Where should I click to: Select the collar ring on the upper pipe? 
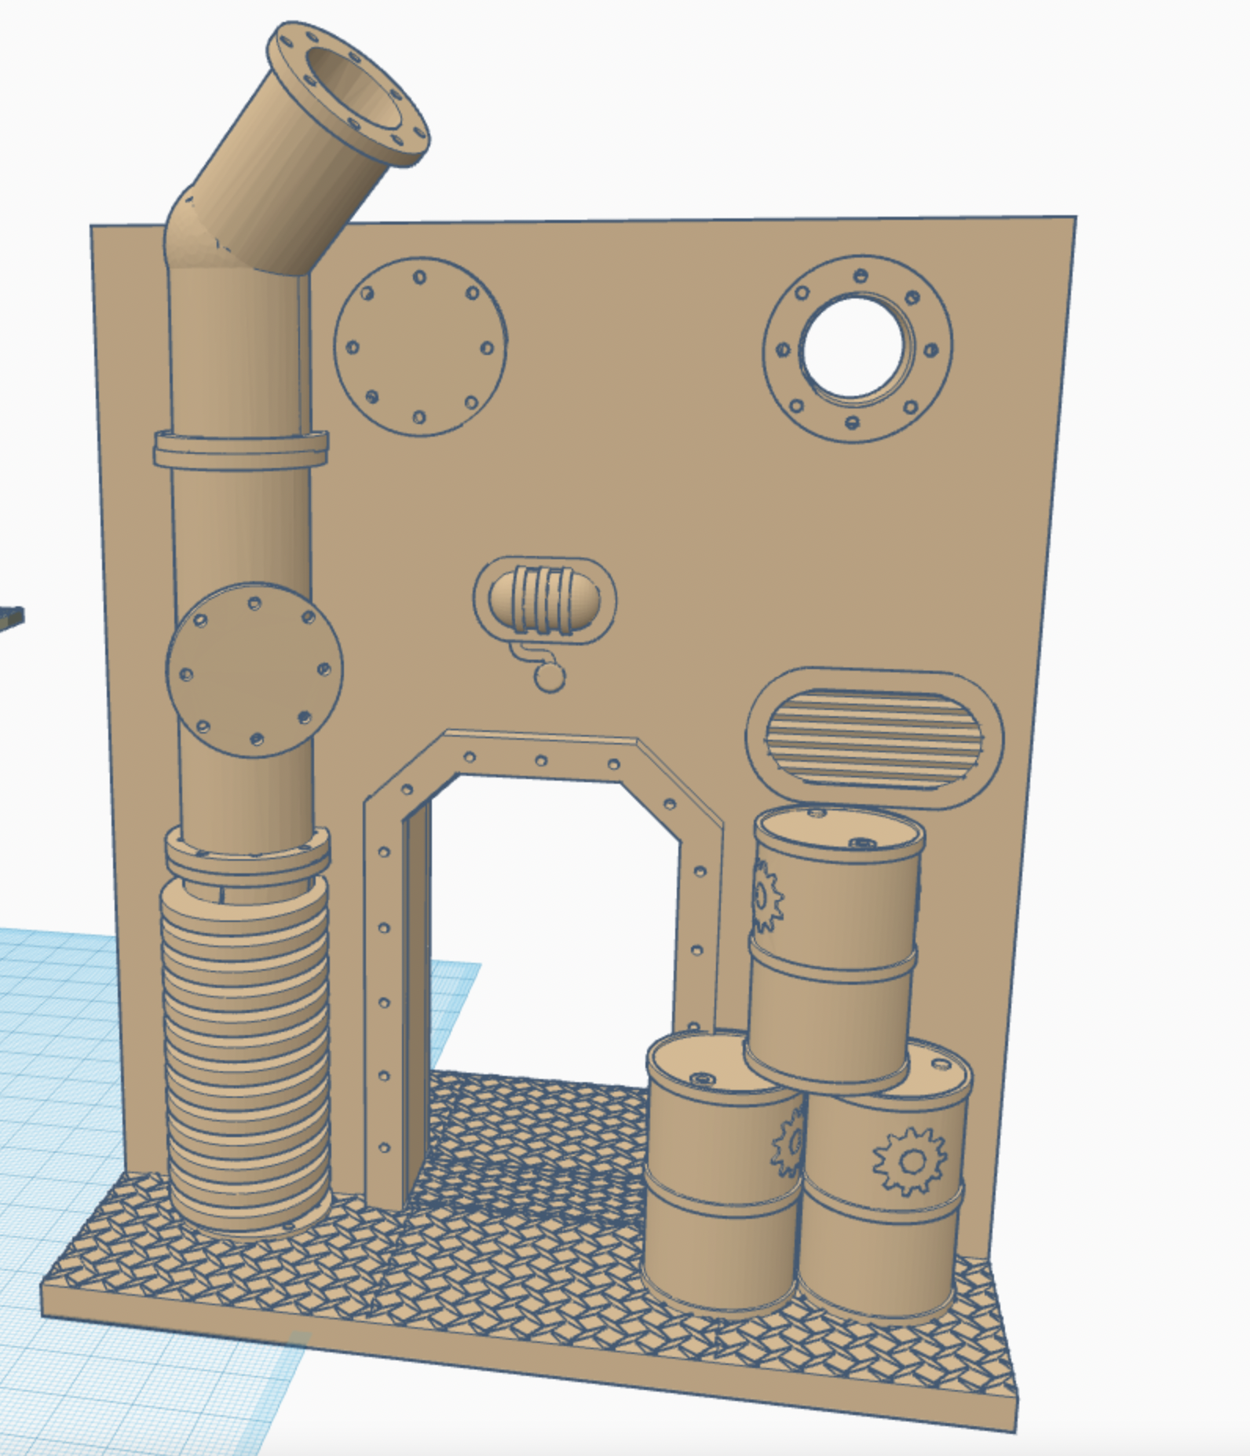[241, 449]
